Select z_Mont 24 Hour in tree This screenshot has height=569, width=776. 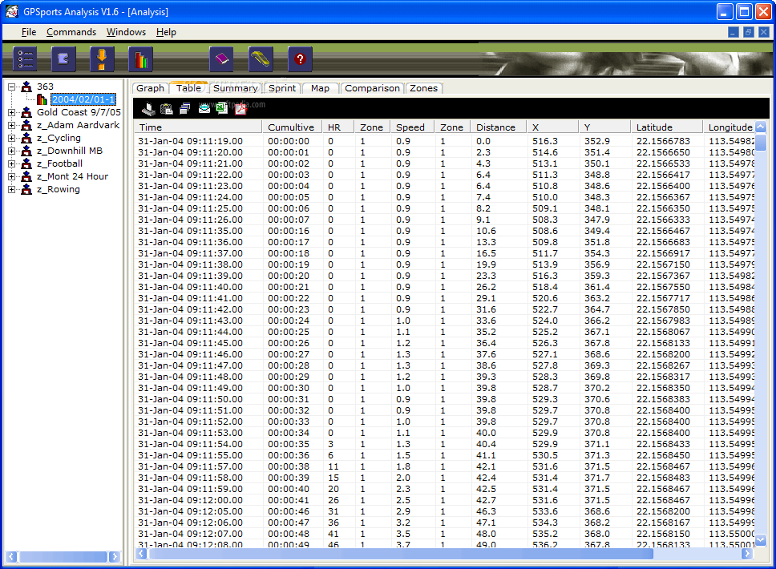72,176
